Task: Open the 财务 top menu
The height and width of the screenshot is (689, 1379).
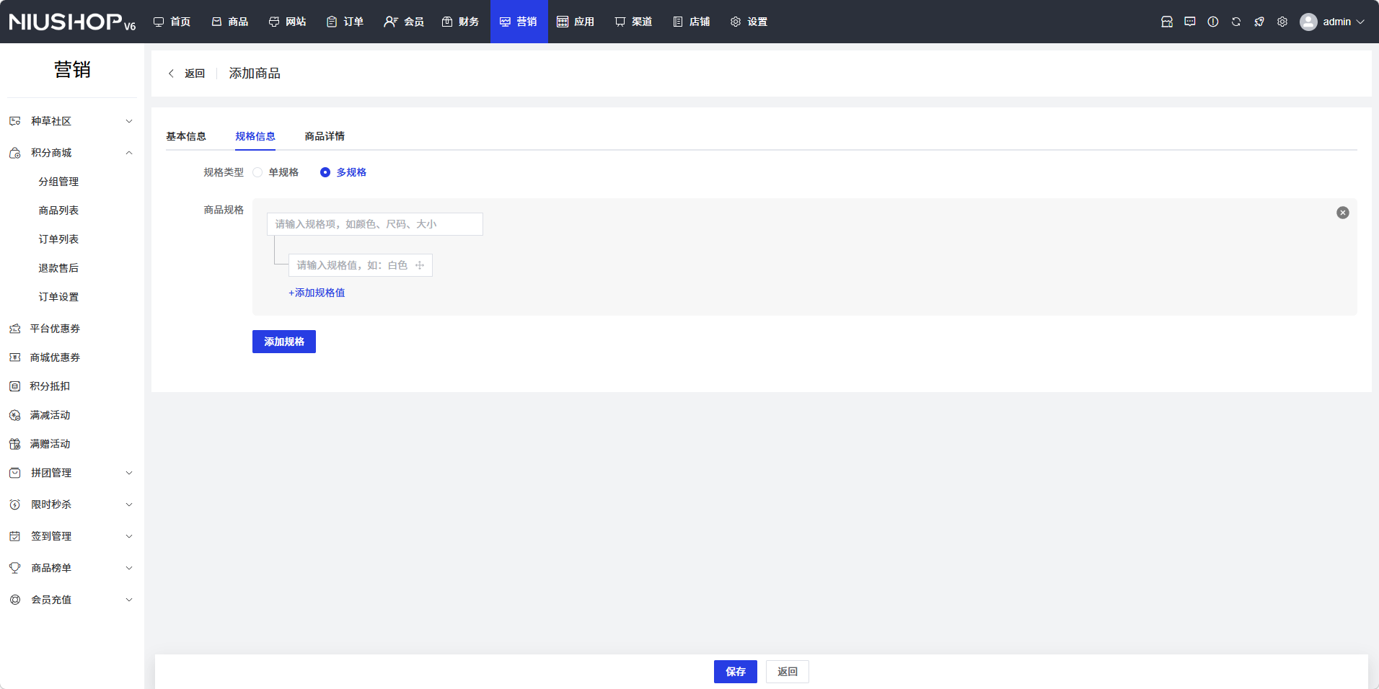Action: pos(462,22)
